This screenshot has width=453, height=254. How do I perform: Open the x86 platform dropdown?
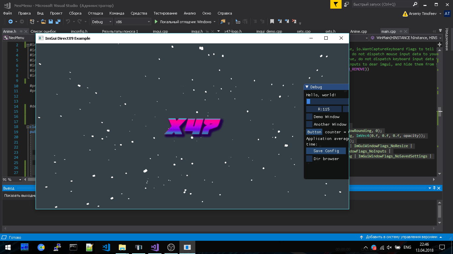point(133,22)
